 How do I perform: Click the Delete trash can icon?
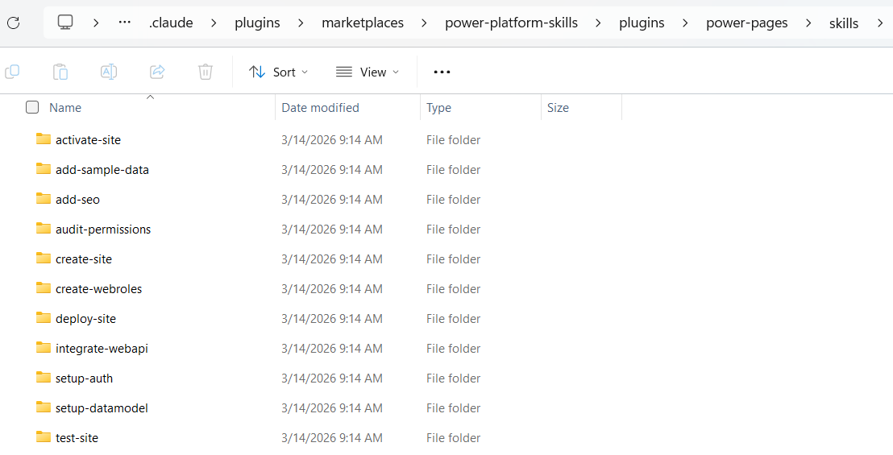point(206,72)
